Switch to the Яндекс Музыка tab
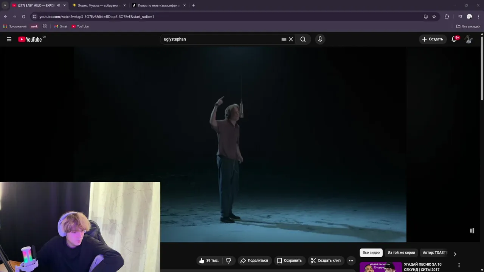This screenshot has height=272, width=484. (98, 5)
